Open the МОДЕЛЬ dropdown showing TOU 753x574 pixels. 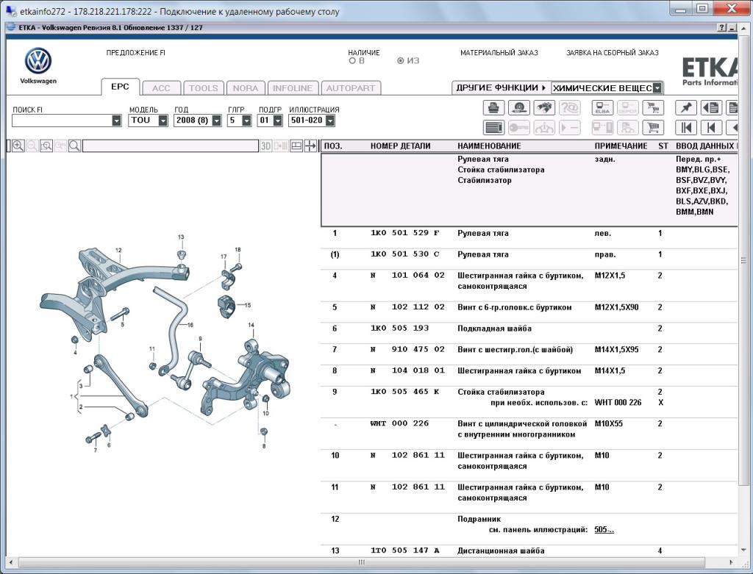click(x=163, y=121)
